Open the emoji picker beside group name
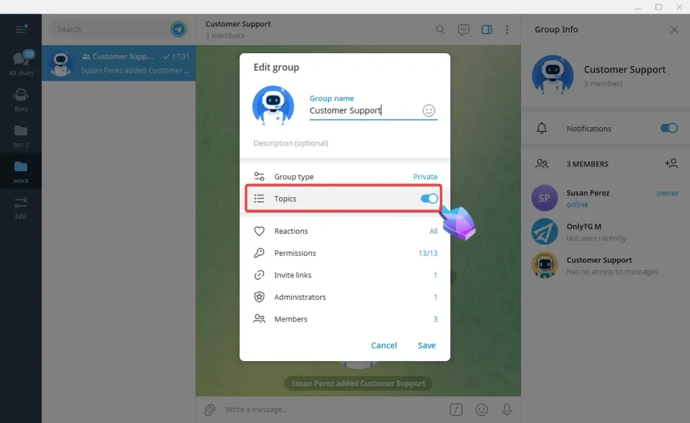690x423 pixels. pyautogui.click(x=429, y=110)
